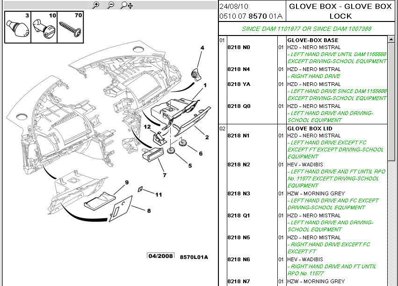This screenshot has width=398, height=286.
Task: Select part number 8218 N6
Action: click(x=239, y=259)
